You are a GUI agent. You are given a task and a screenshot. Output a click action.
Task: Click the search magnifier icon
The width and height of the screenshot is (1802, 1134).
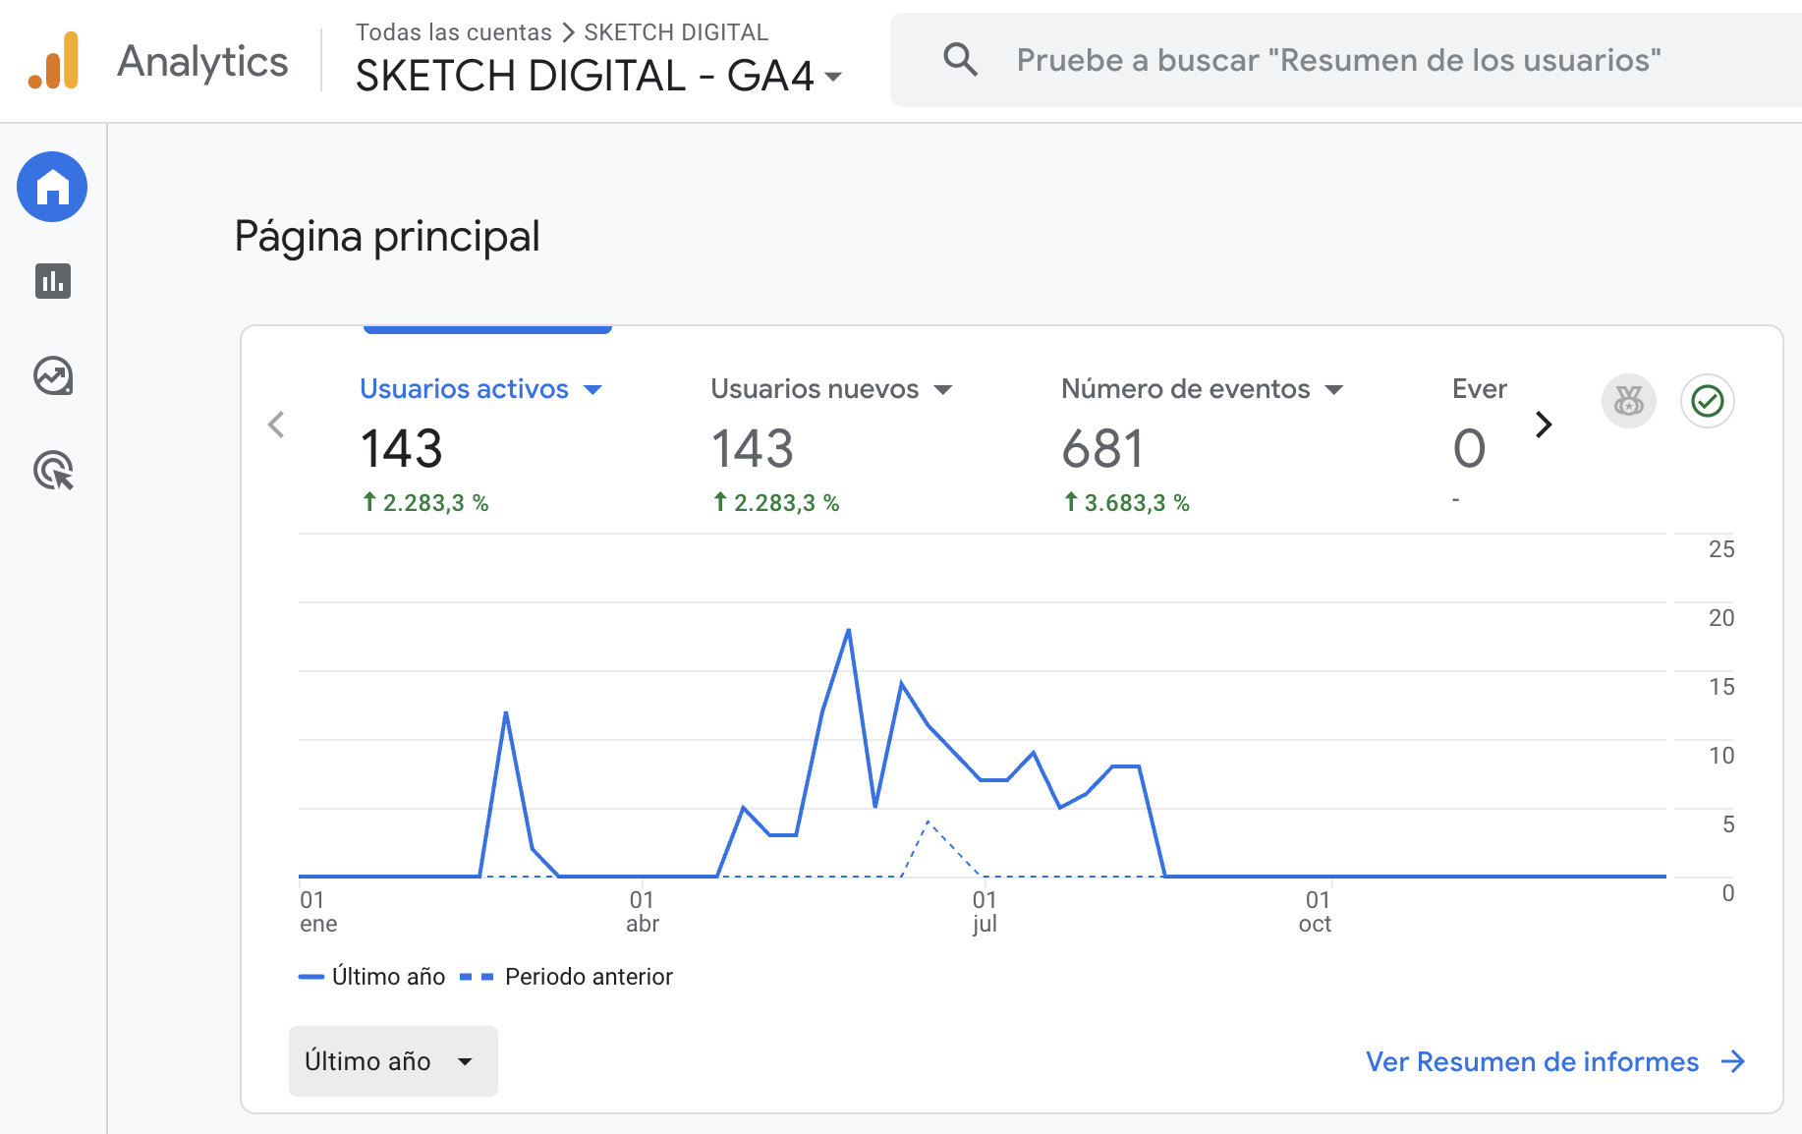pyautogui.click(x=960, y=60)
